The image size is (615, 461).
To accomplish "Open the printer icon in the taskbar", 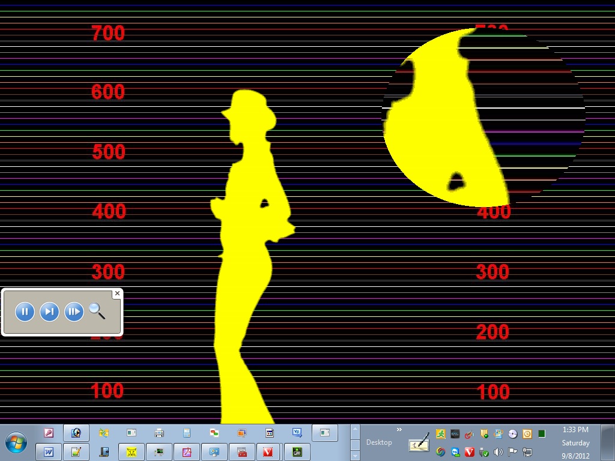I will click(x=159, y=432).
